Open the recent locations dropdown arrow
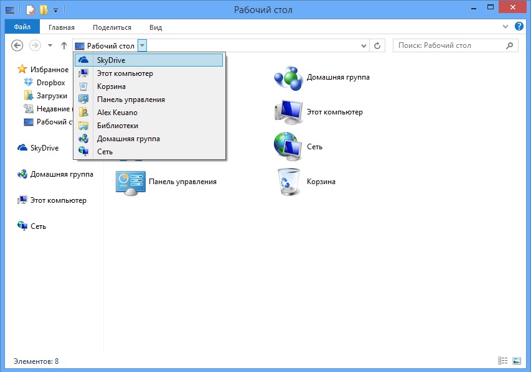This screenshot has width=531, height=372. [50, 45]
